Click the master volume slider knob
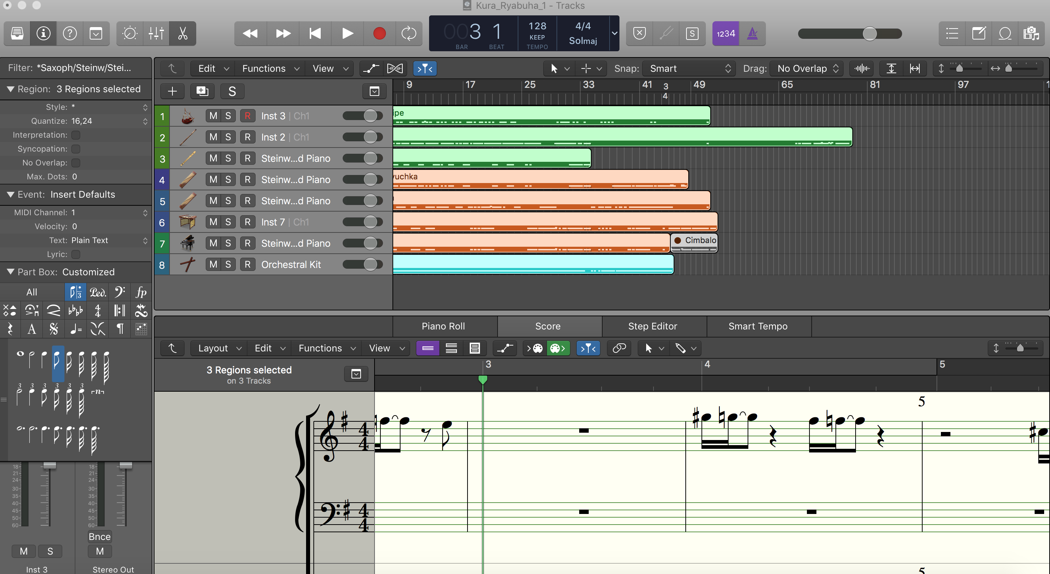1050x574 pixels. tap(870, 33)
